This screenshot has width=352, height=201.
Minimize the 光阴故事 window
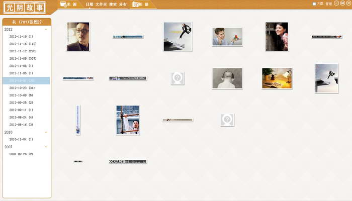point(336,3)
